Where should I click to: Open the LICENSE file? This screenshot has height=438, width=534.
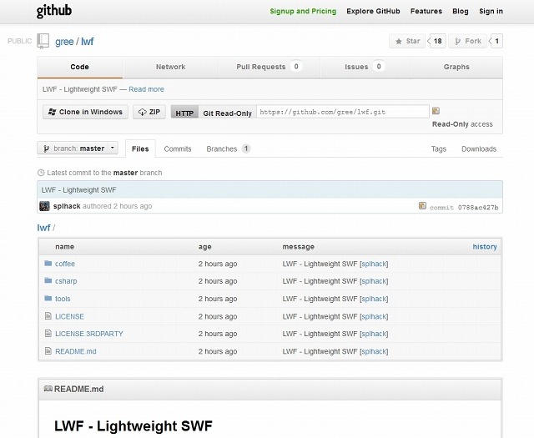pyautogui.click(x=69, y=316)
